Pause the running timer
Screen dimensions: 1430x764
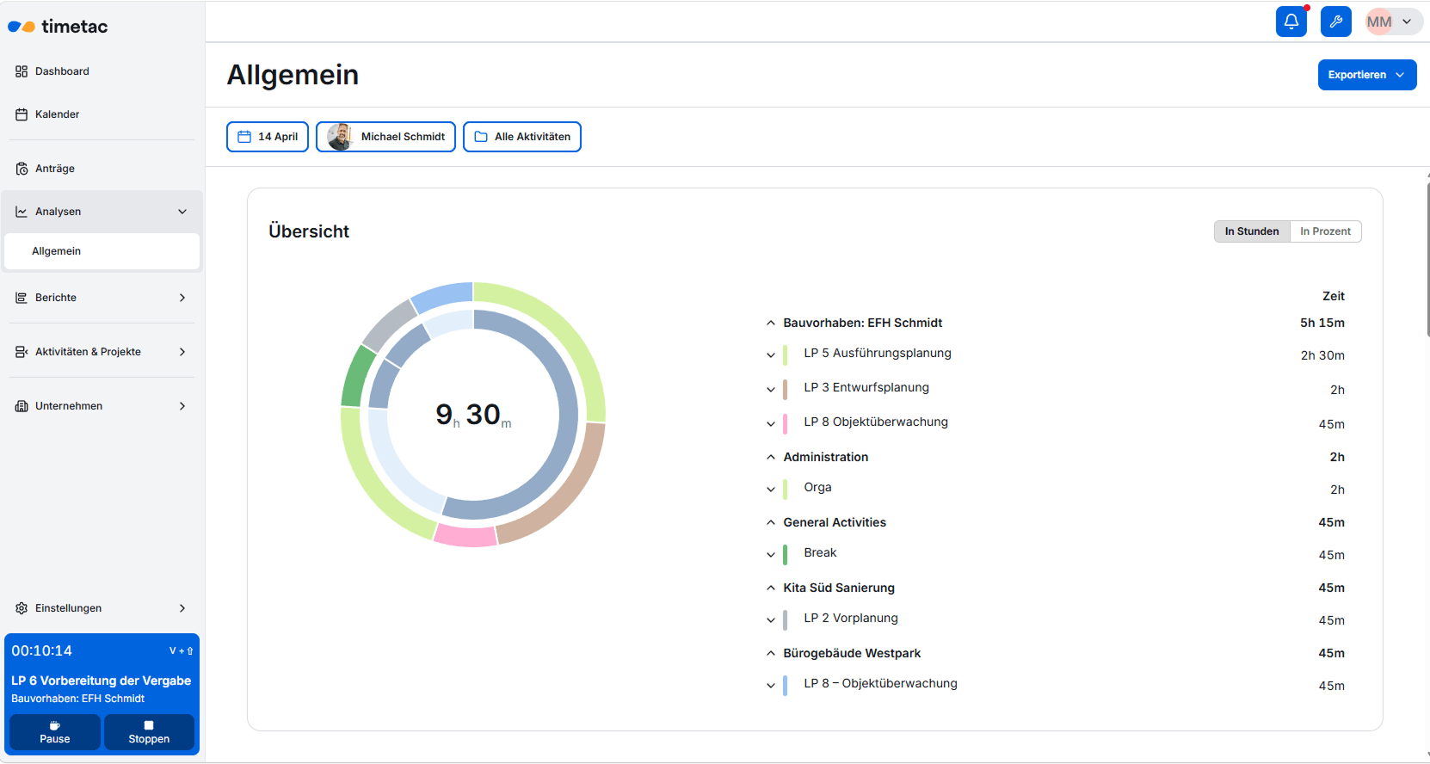point(55,732)
